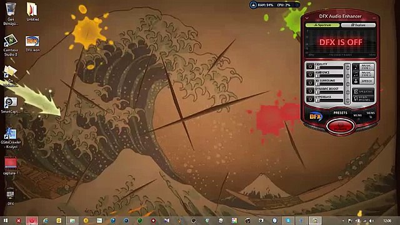Choose Speakers output mode
This screenshot has width=400, height=225.
click(x=364, y=91)
